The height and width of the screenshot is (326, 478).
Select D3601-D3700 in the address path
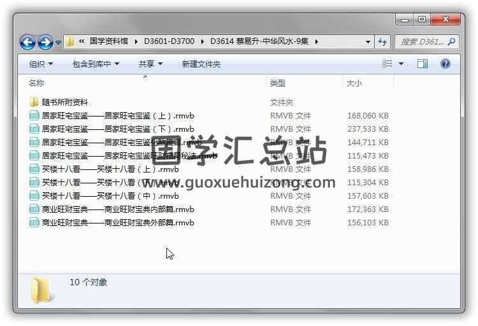(x=169, y=41)
